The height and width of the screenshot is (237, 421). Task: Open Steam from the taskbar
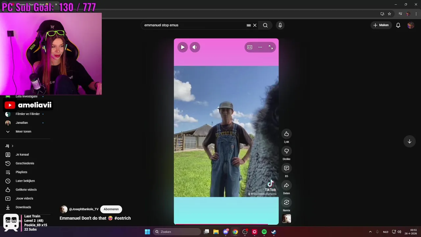pos(274,232)
